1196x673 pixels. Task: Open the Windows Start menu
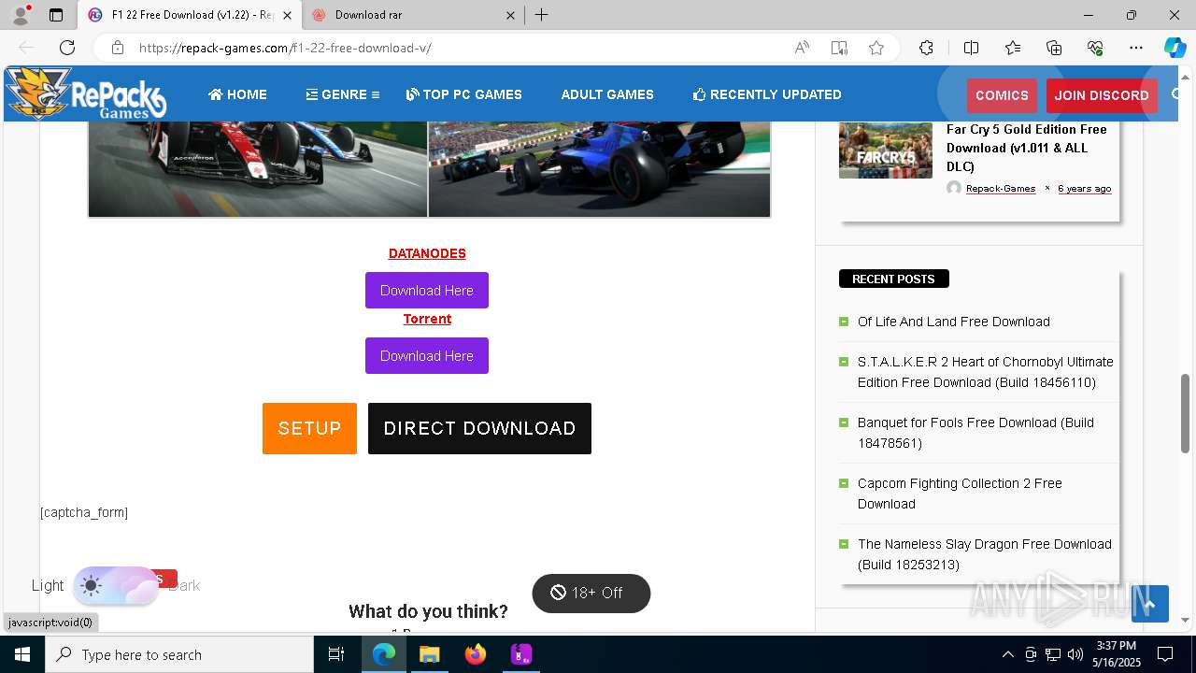[x=22, y=654]
